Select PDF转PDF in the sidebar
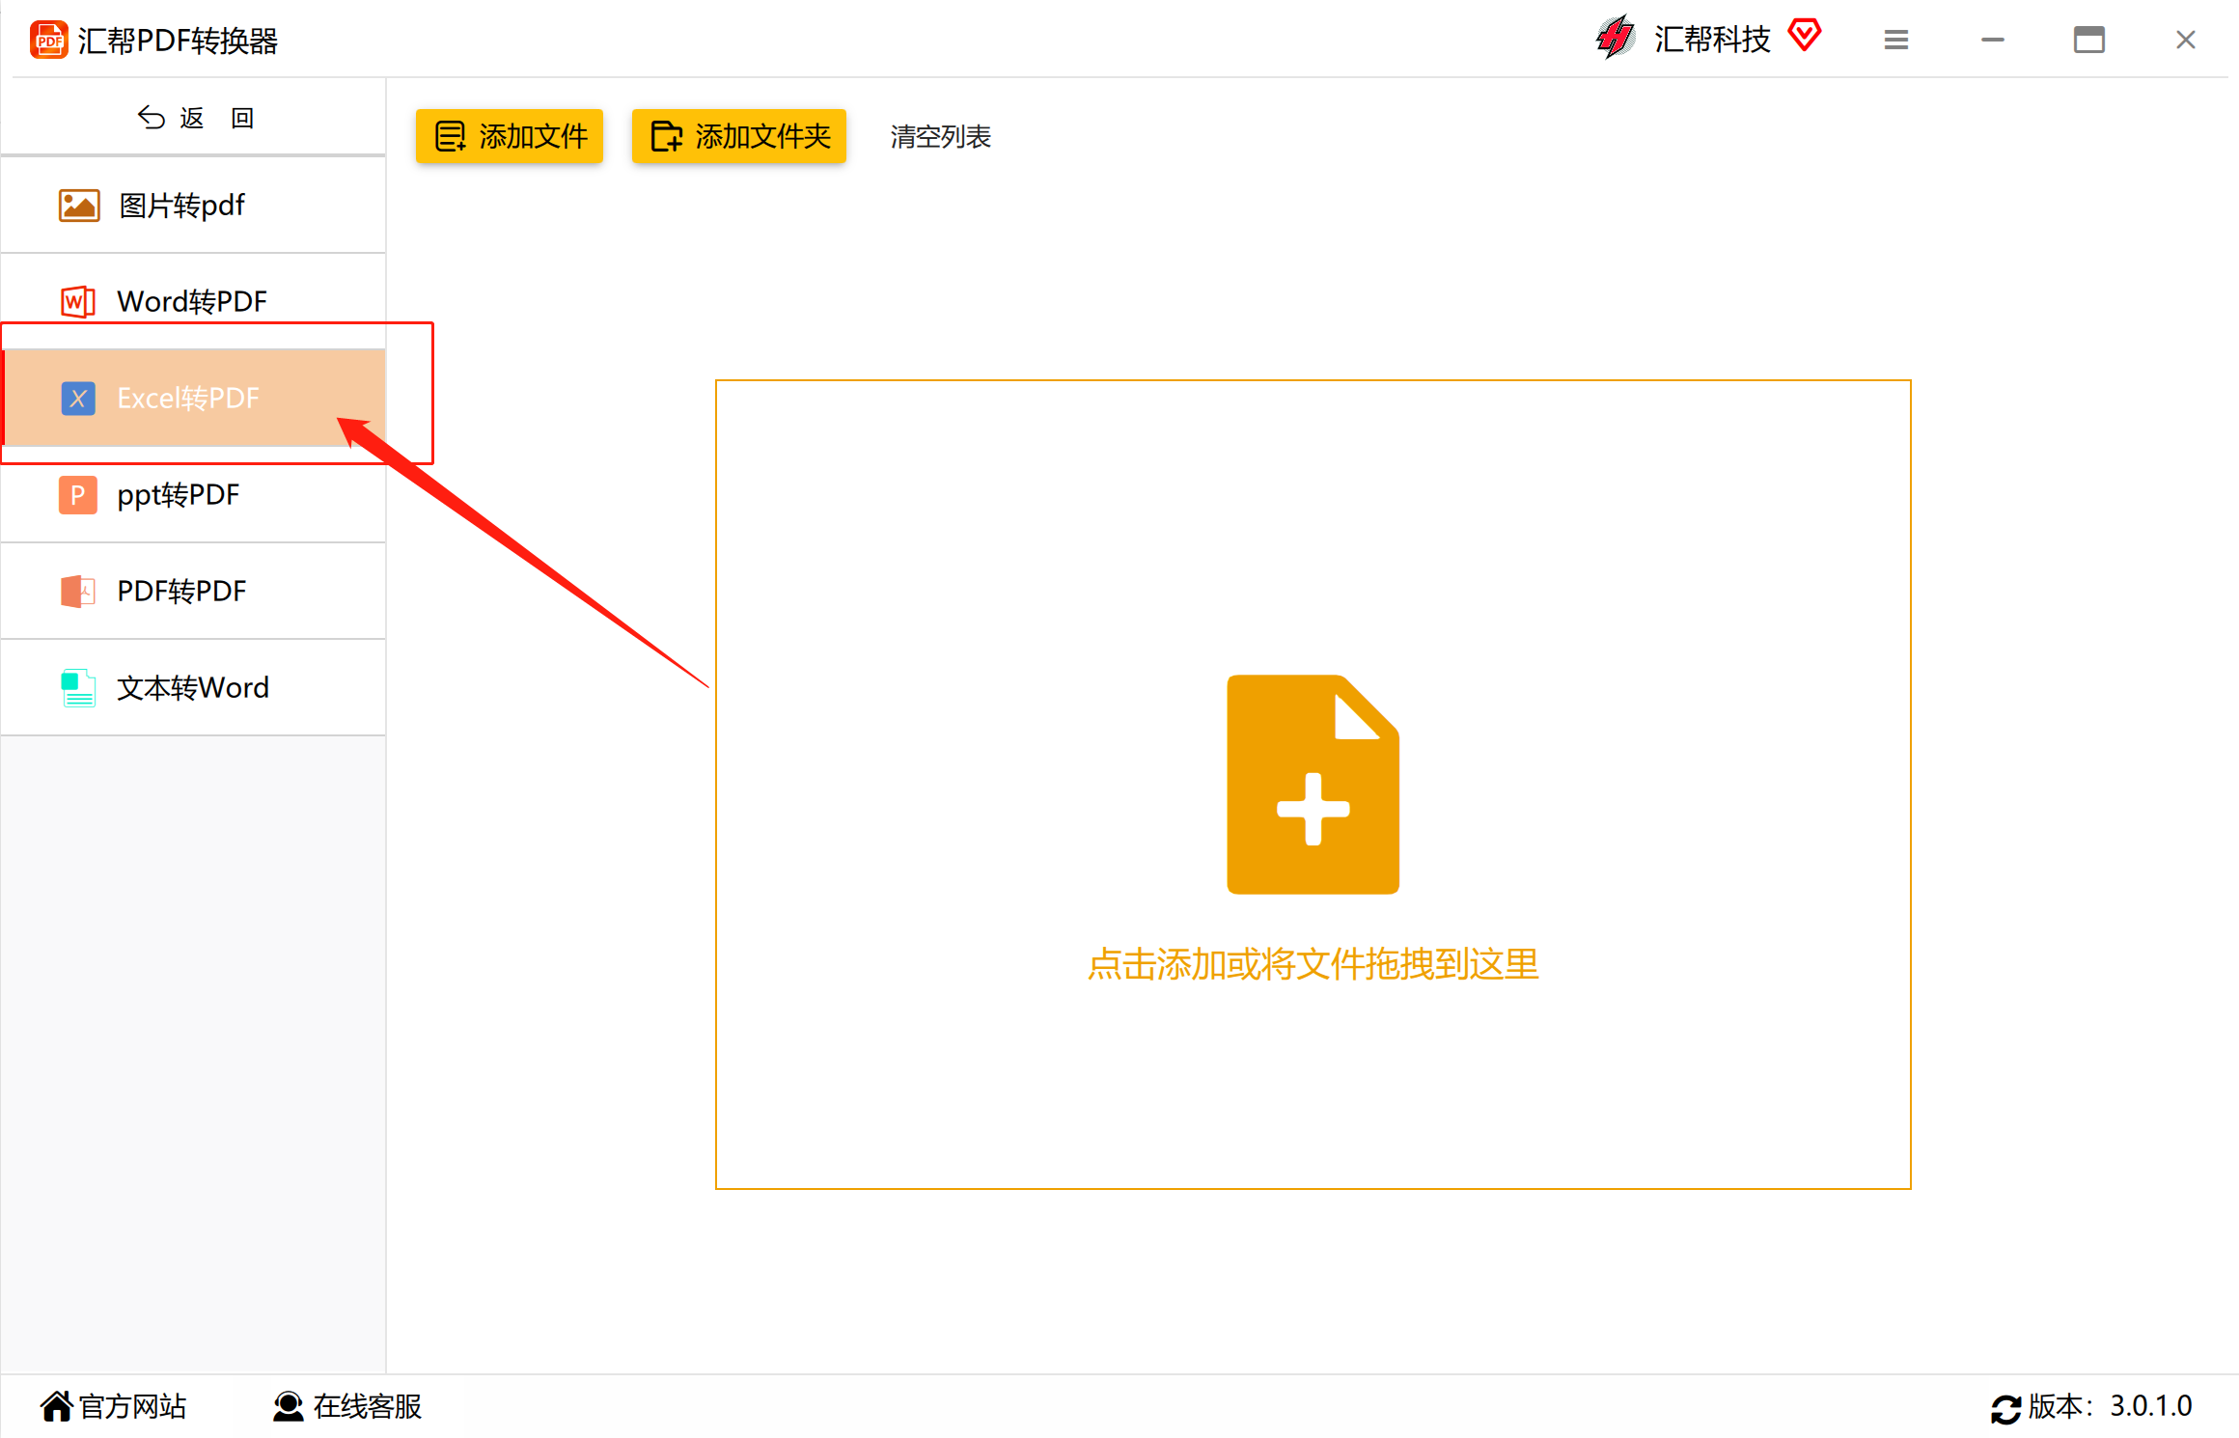 193,591
